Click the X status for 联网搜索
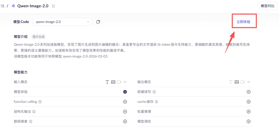279x137 pixels. (x=125, y=122)
